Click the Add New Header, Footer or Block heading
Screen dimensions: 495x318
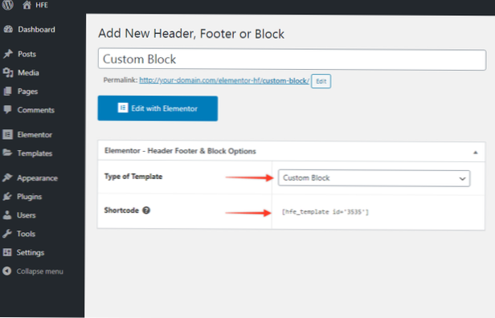pos(191,34)
